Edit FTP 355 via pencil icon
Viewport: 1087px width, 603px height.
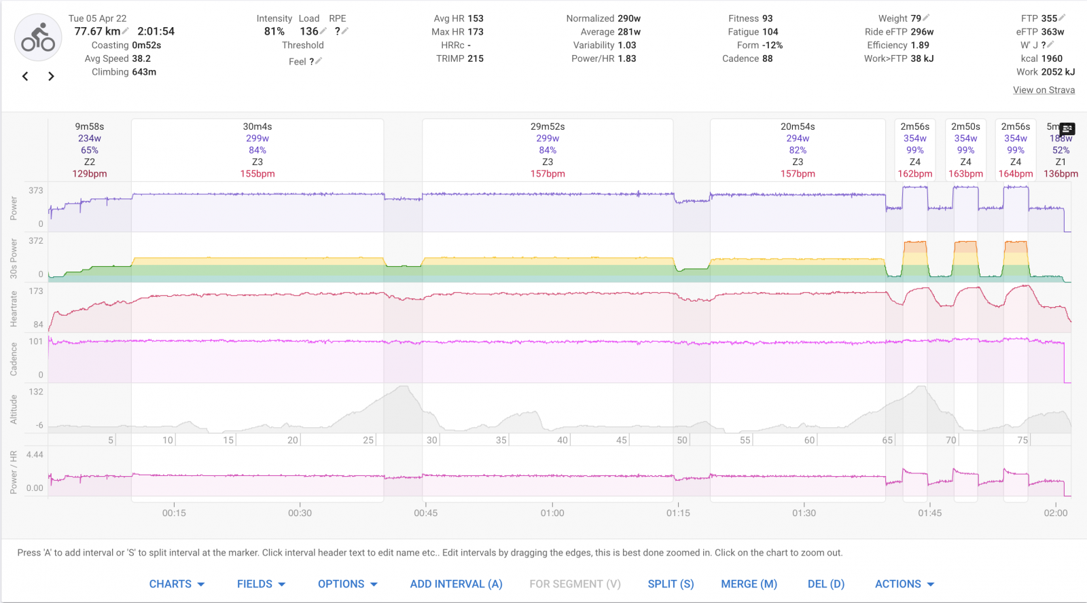pyautogui.click(x=1063, y=18)
